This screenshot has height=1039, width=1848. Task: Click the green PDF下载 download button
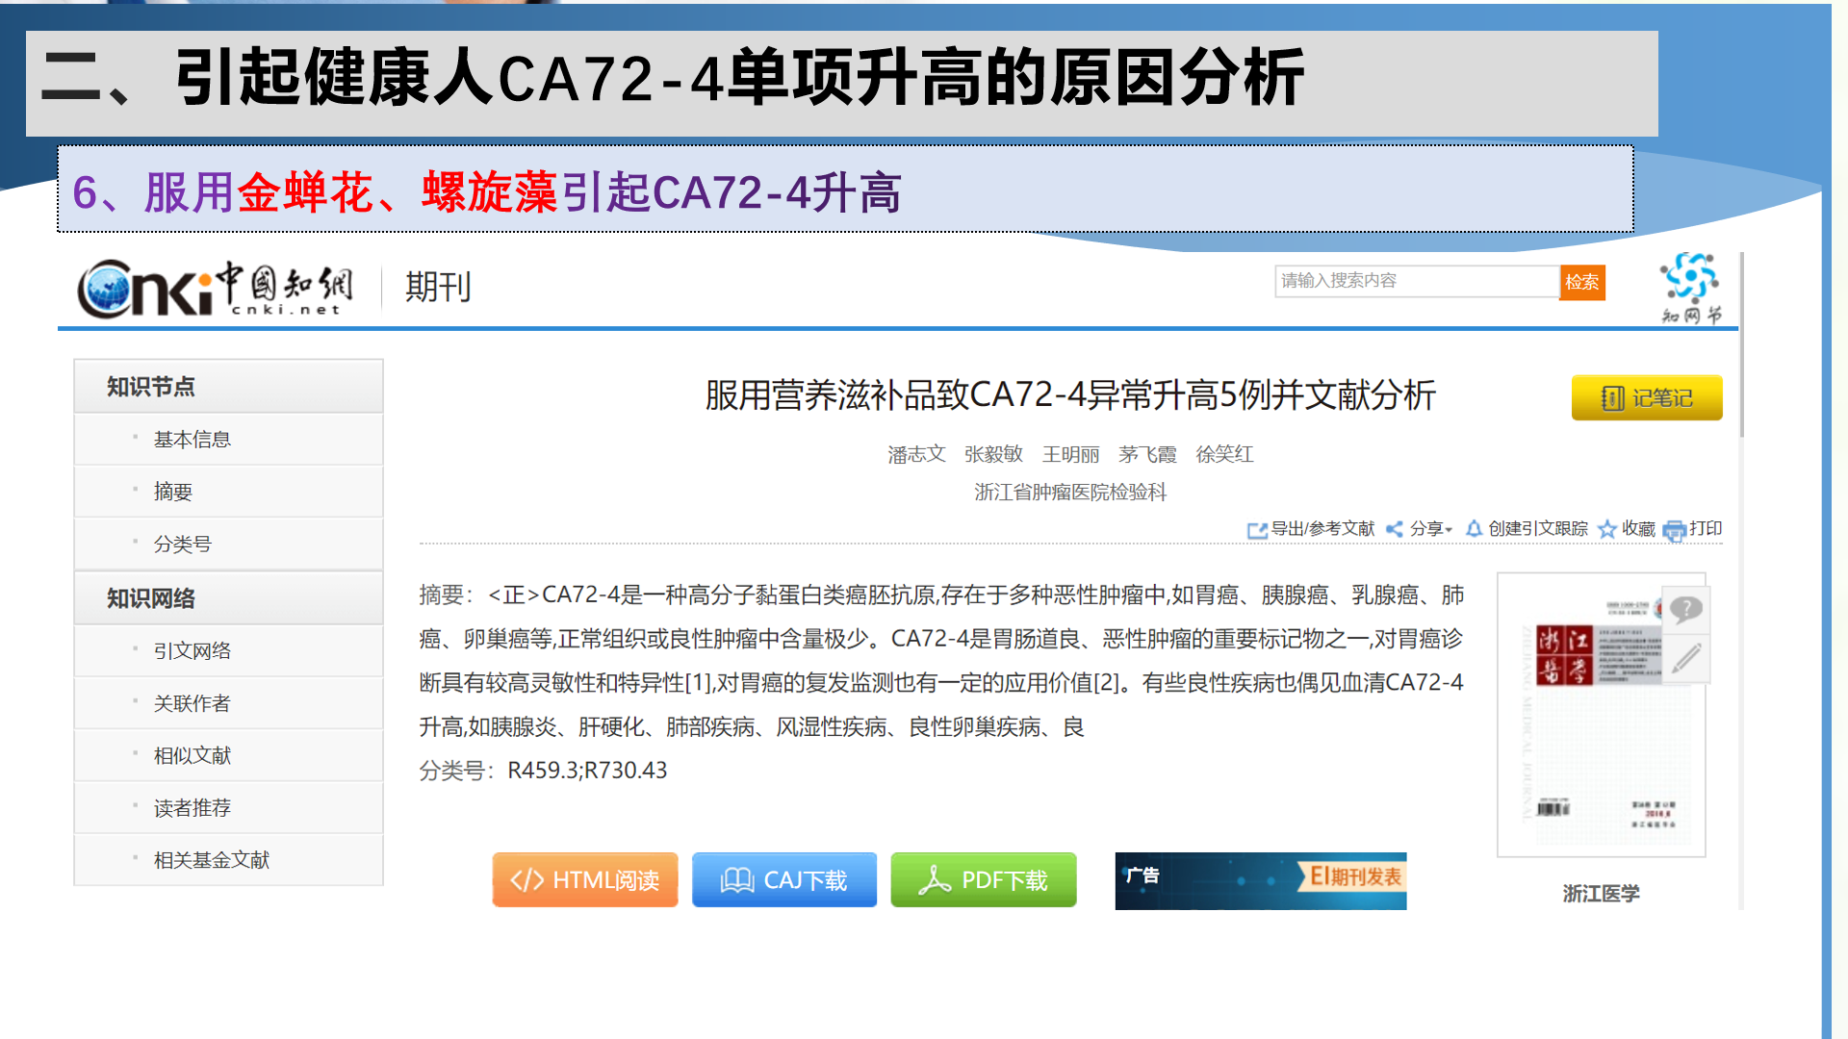pyautogui.click(x=983, y=878)
